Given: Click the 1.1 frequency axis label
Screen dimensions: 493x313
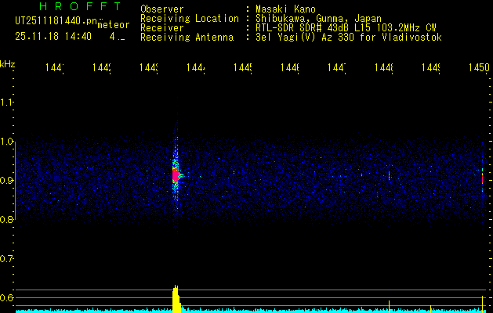Looking at the screenshot, I should point(7,103).
